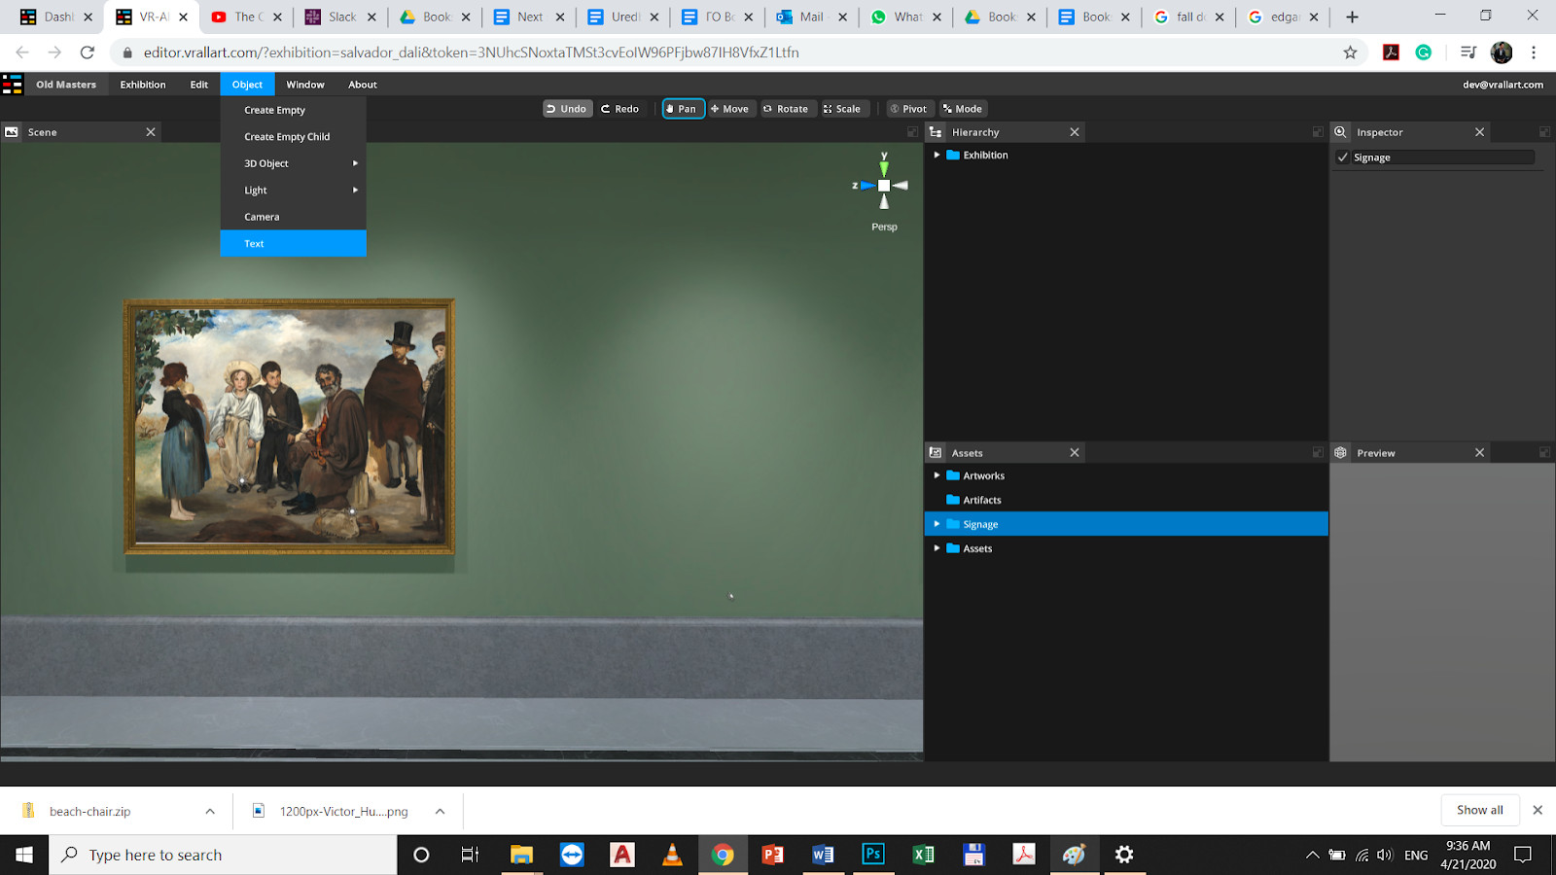
Task: Open the Windows Start menu
Action: click(24, 855)
